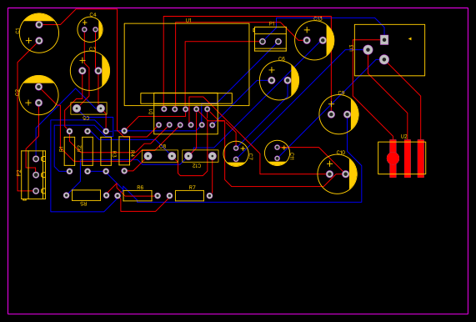Click the R6 designator label
The image size is (476, 322).
tap(140, 188)
